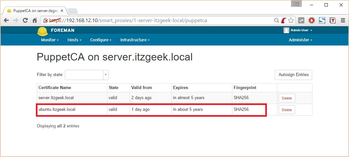Select the PuppetCA on server.itzgeek tab
Image resolution: width=349 pixels, height=157 pixels.
pos(35,11)
